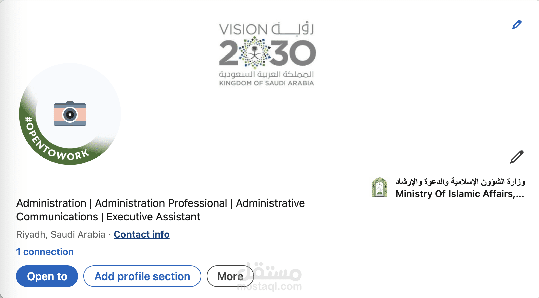Expand the More actions menu
This screenshot has width=539, height=298.
(x=230, y=276)
